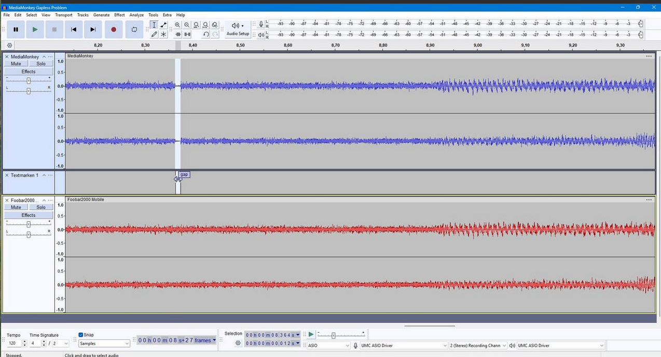The height and width of the screenshot is (357, 661).
Task: Solo the Foobar2000 Mobile track
Action: click(41, 207)
